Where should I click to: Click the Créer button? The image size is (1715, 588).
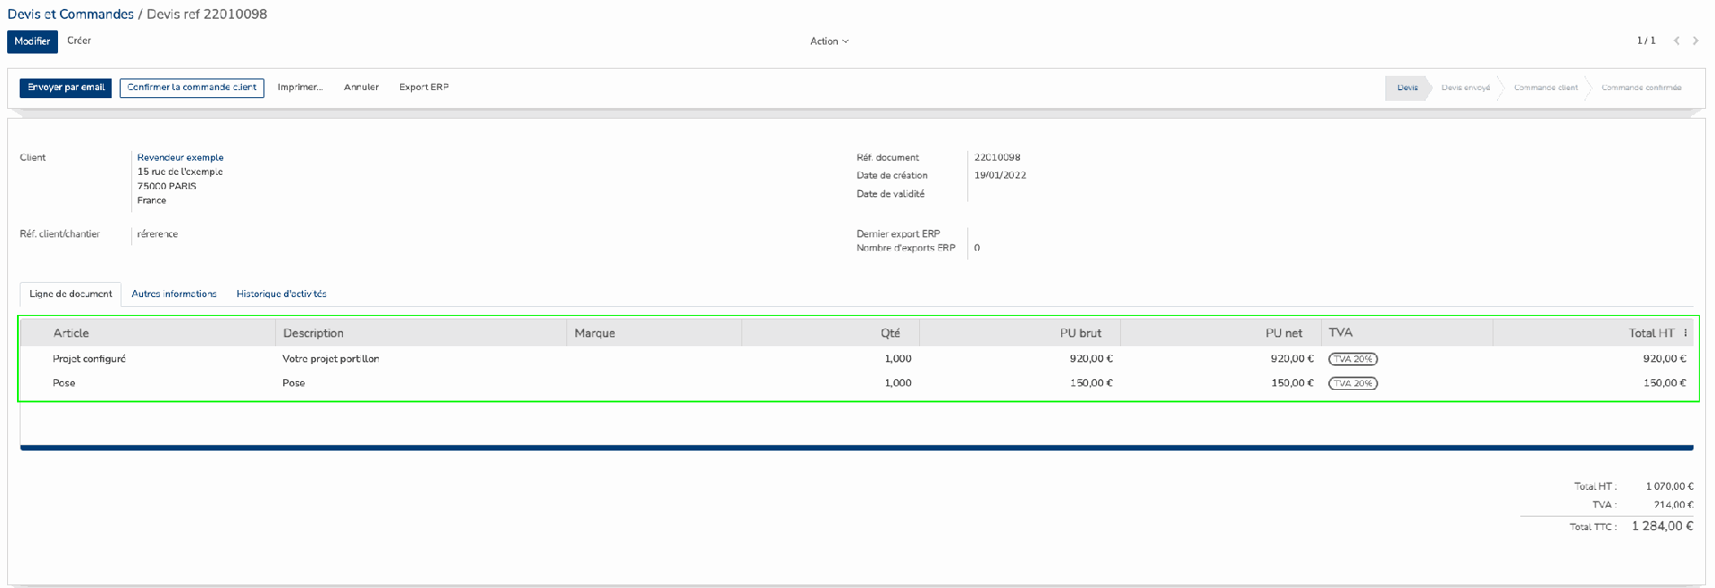pyautogui.click(x=79, y=40)
